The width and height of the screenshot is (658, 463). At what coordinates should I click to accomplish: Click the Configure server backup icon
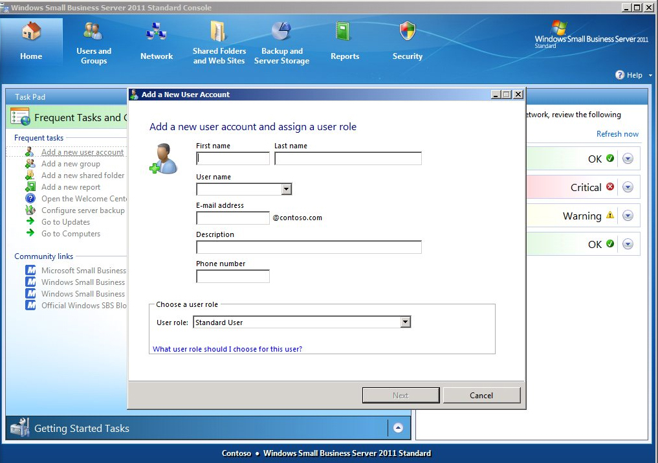(x=30, y=210)
